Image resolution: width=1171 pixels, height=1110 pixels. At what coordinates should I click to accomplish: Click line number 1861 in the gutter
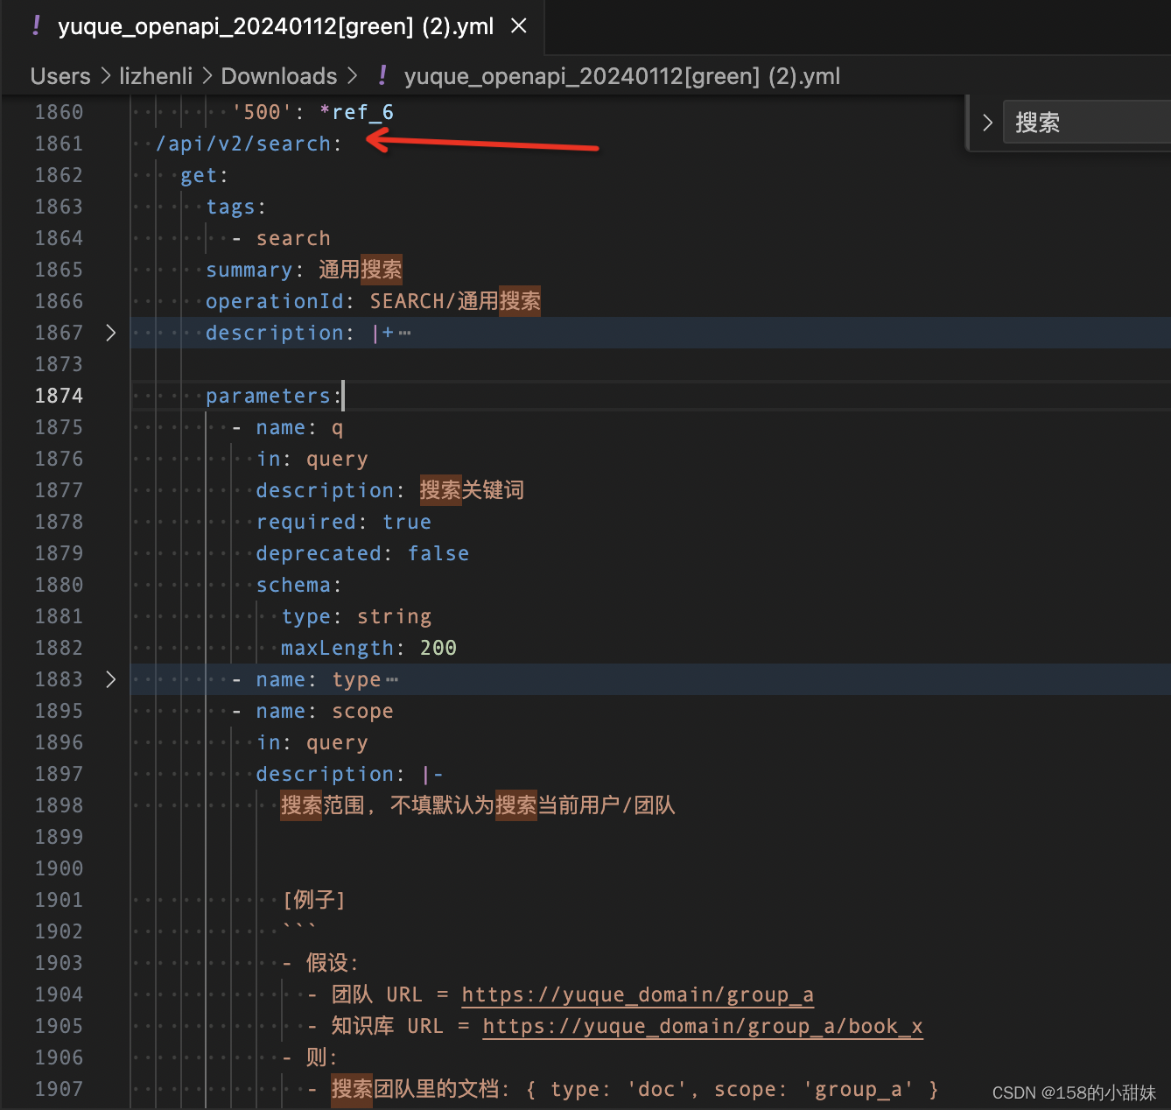point(59,144)
